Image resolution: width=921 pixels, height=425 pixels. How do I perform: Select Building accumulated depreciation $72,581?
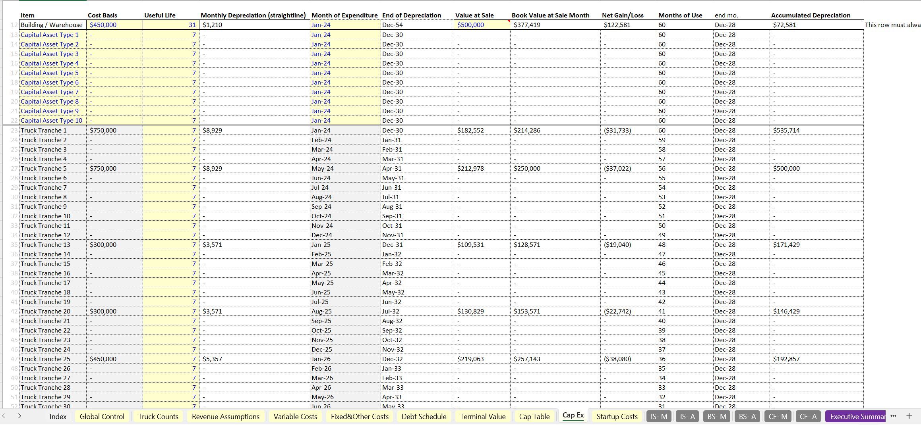click(x=817, y=25)
